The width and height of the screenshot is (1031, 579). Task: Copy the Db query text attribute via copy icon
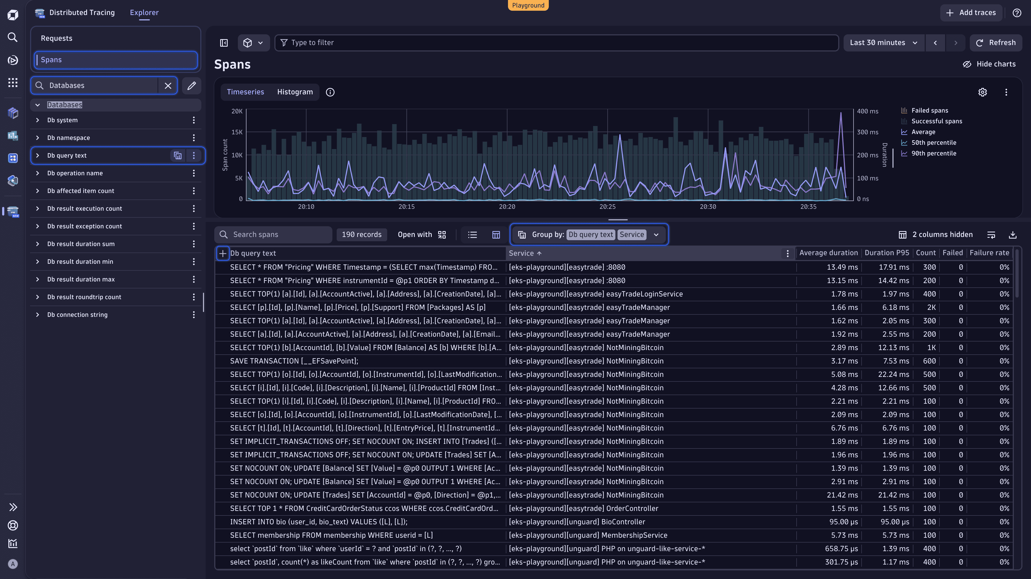178,155
